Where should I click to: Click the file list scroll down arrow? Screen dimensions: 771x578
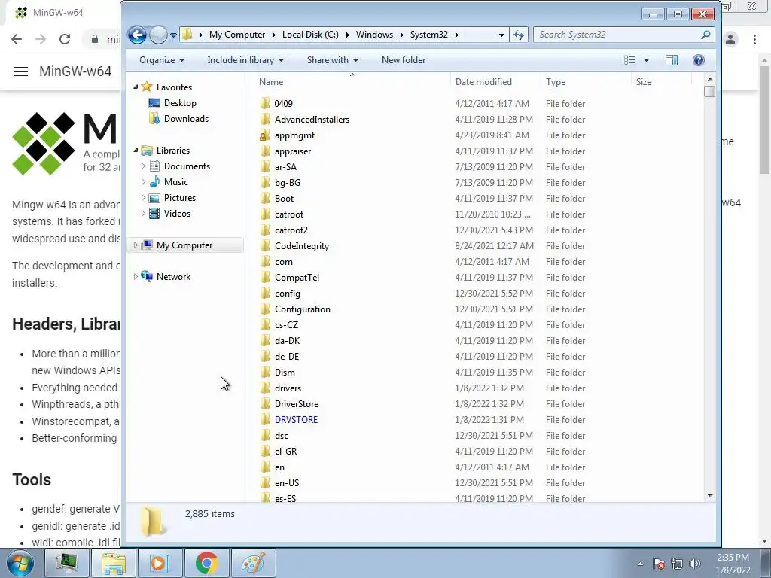[709, 496]
